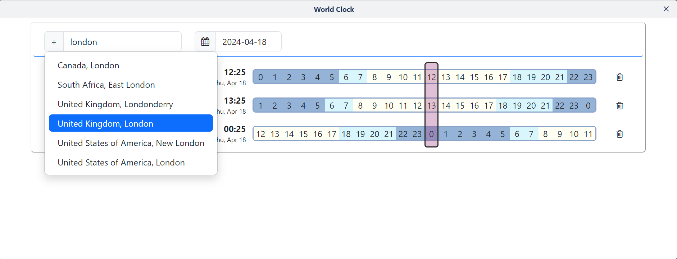Delete the 00:25 clock row via trash icon
Image resolution: width=677 pixels, height=259 pixels.
pos(619,134)
